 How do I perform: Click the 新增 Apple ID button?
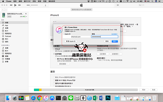point(71,41)
